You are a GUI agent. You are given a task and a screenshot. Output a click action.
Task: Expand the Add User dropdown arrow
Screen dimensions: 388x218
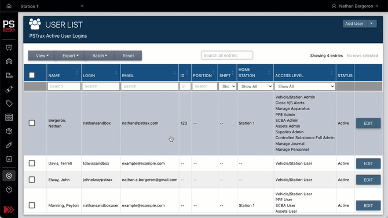(371, 24)
